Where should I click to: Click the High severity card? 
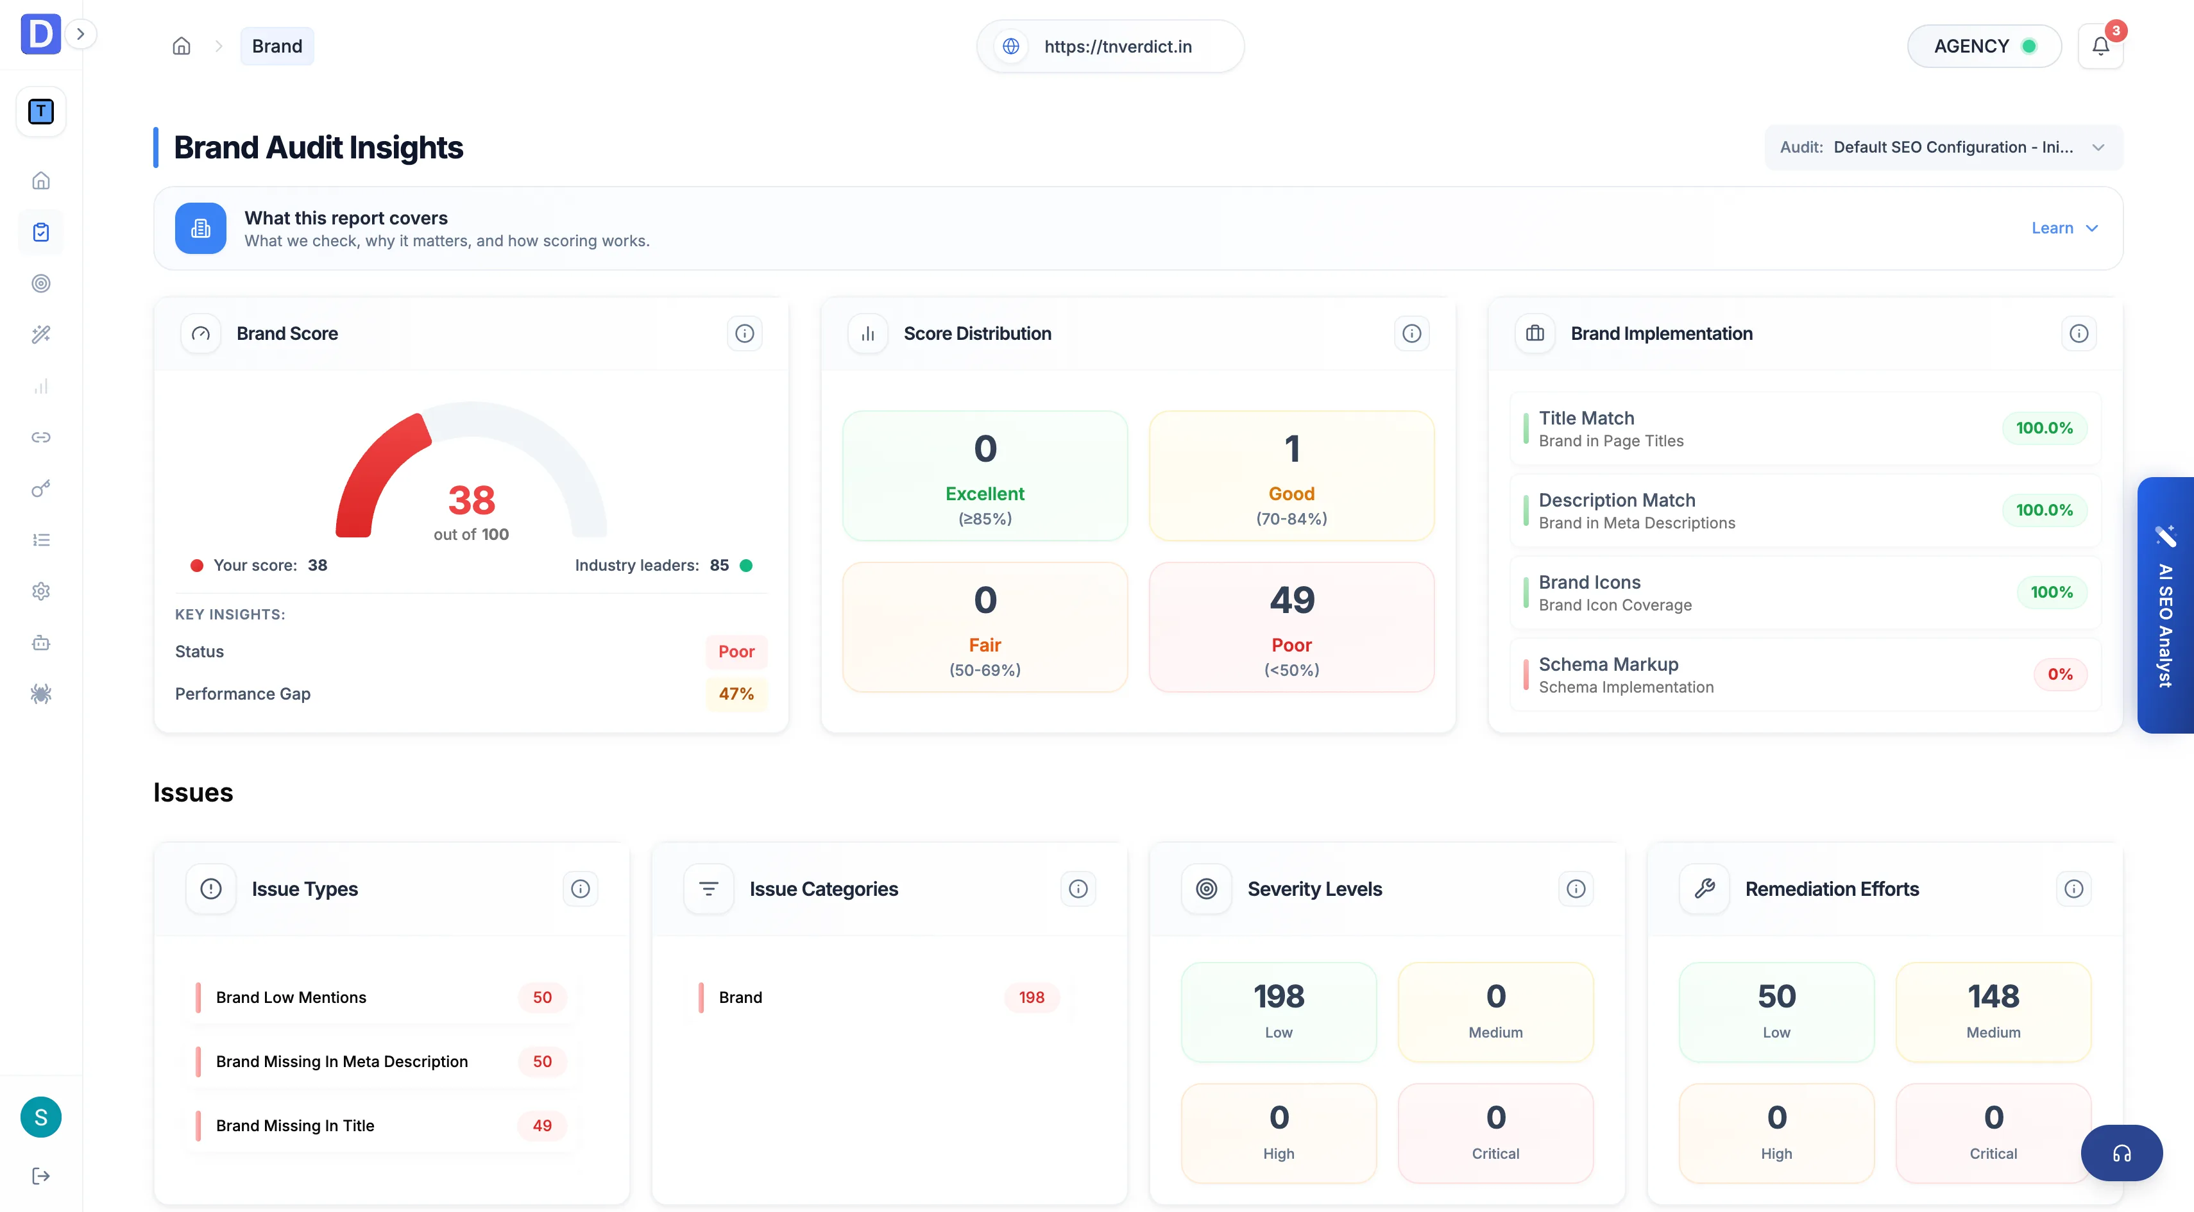click(x=1279, y=1134)
